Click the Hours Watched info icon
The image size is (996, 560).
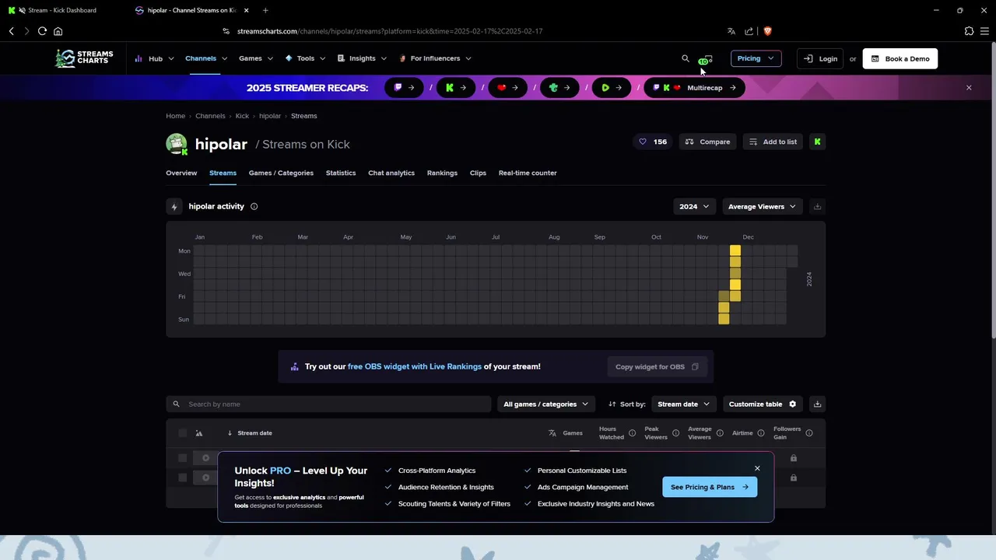pos(632,433)
